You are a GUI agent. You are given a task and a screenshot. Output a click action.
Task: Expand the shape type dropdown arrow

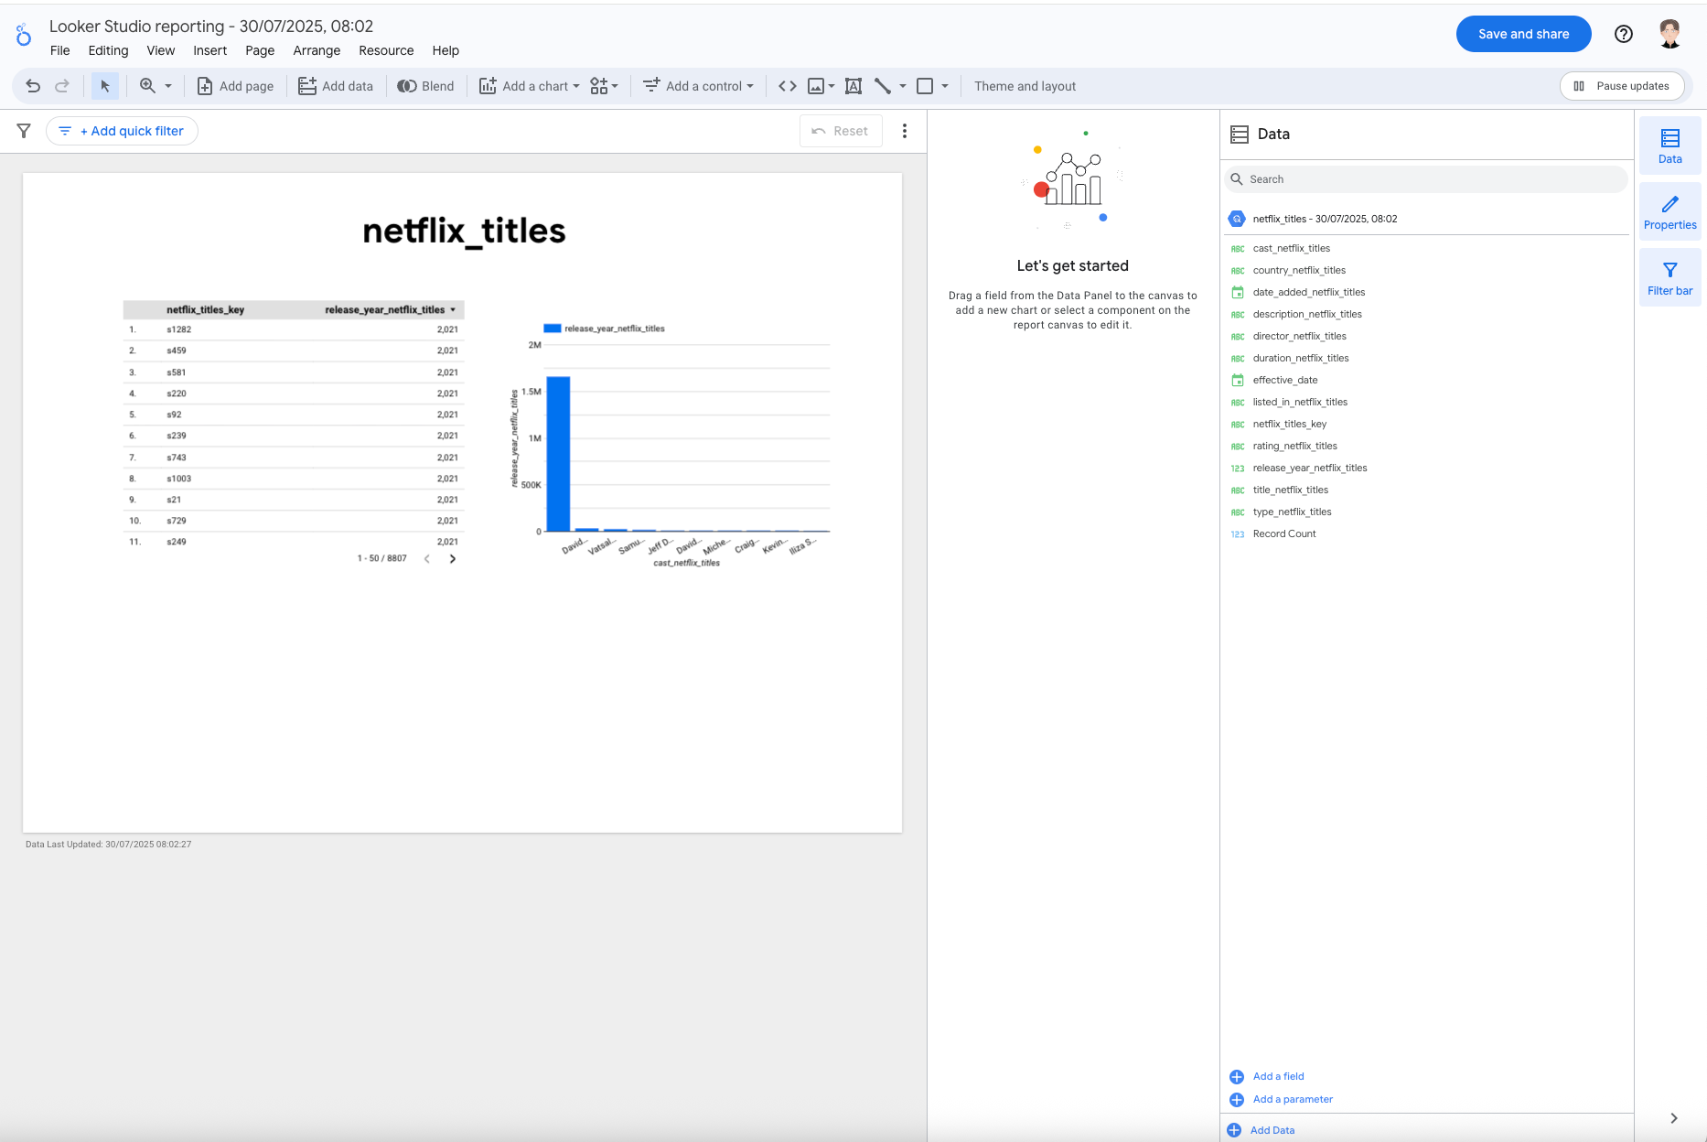coord(945,86)
